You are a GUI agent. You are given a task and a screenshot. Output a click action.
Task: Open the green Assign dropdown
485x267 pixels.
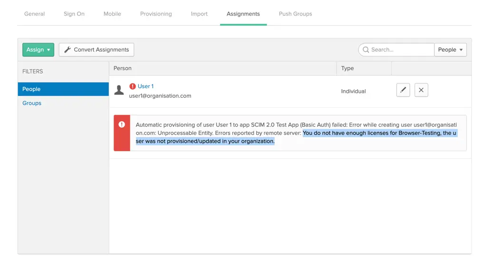point(38,50)
